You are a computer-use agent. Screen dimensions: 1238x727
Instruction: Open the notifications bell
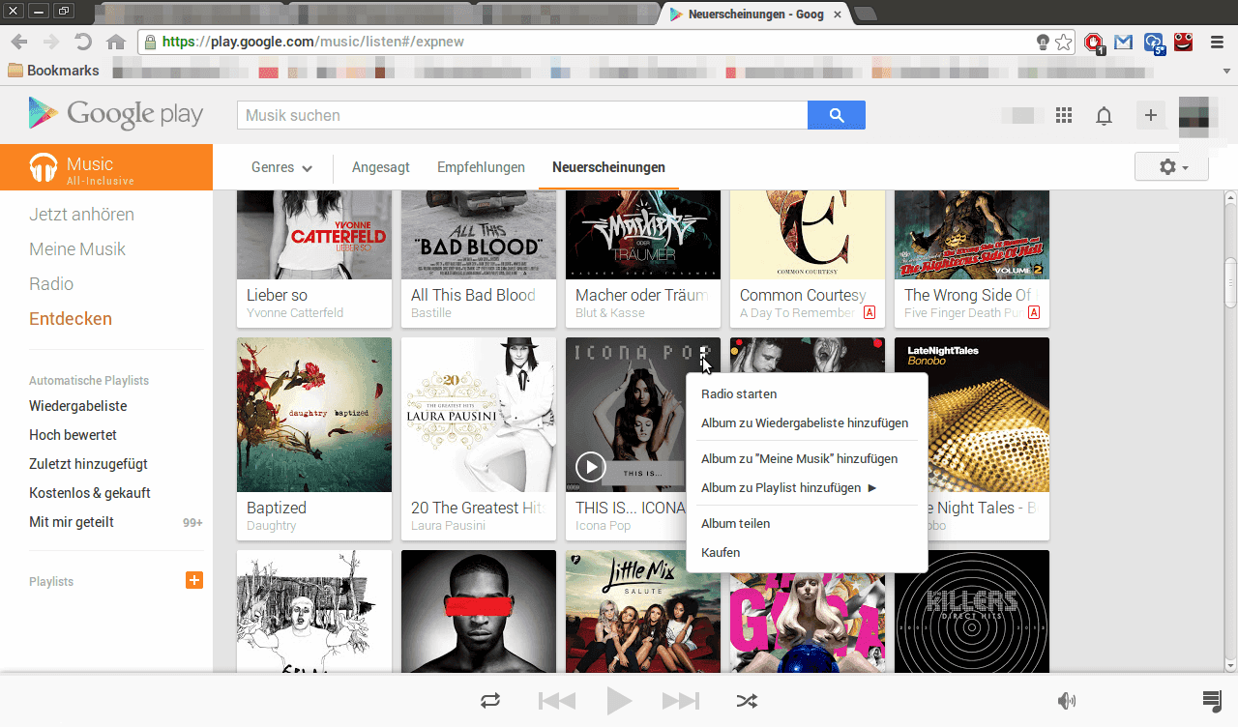coord(1104,116)
